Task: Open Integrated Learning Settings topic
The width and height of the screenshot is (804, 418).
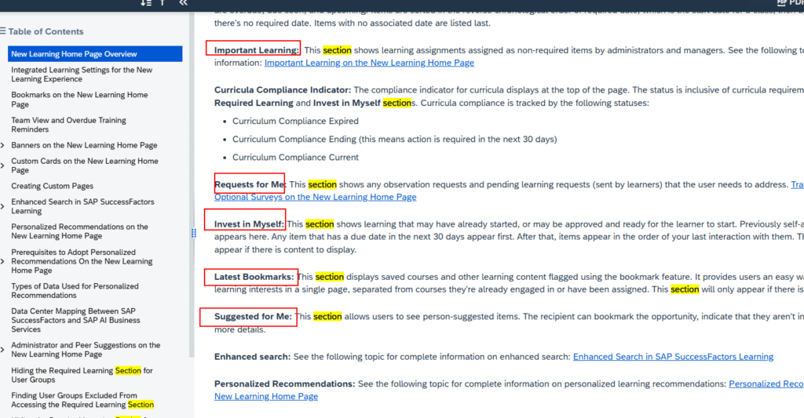Action: point(82,75)
